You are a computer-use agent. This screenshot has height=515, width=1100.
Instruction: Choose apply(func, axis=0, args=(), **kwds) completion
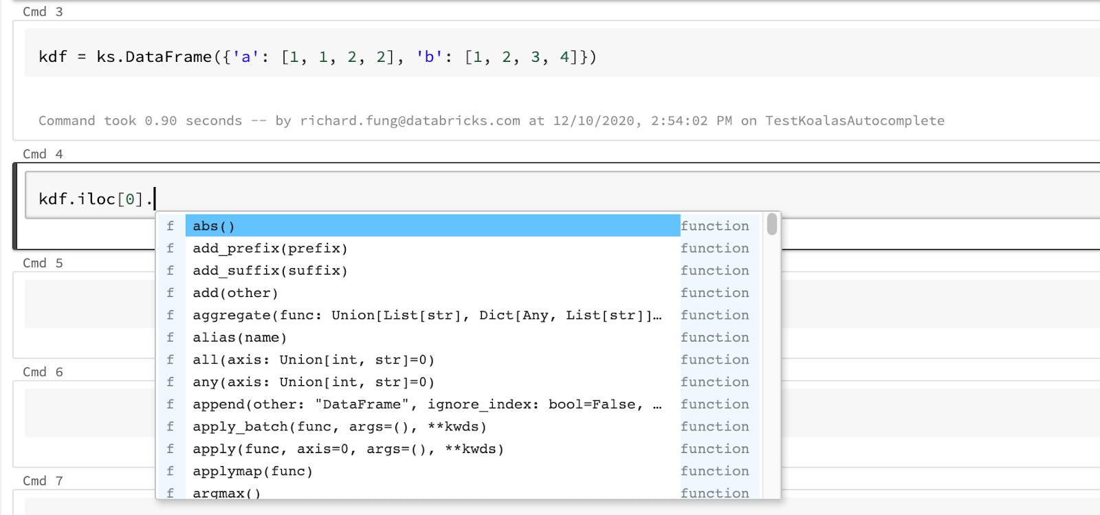pyautogui.click(x=348, y=449)
